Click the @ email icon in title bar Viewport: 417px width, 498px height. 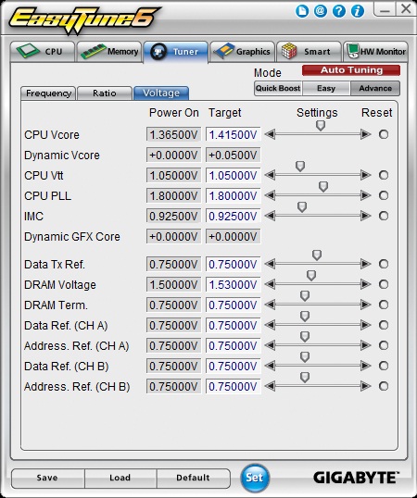tap(321, 11)
